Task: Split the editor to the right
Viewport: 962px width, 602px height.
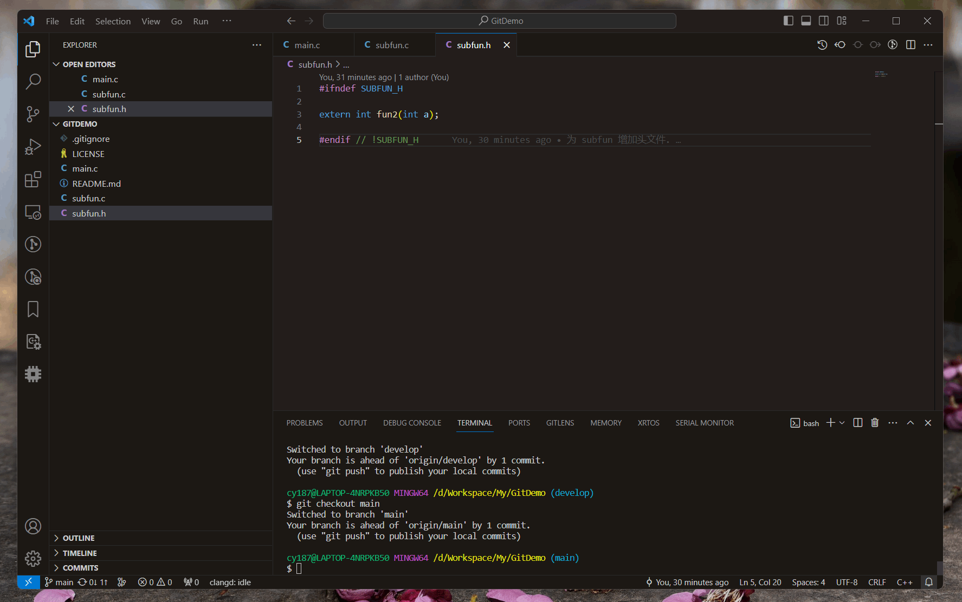Action: tap(911, 45)
